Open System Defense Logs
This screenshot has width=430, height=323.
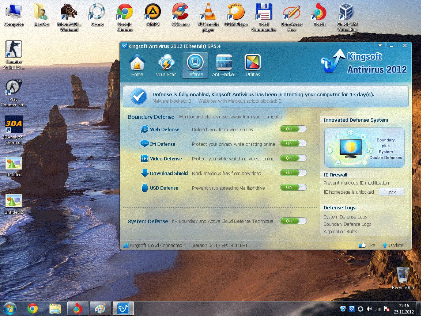pyautogui.click(x=345, y=217)
